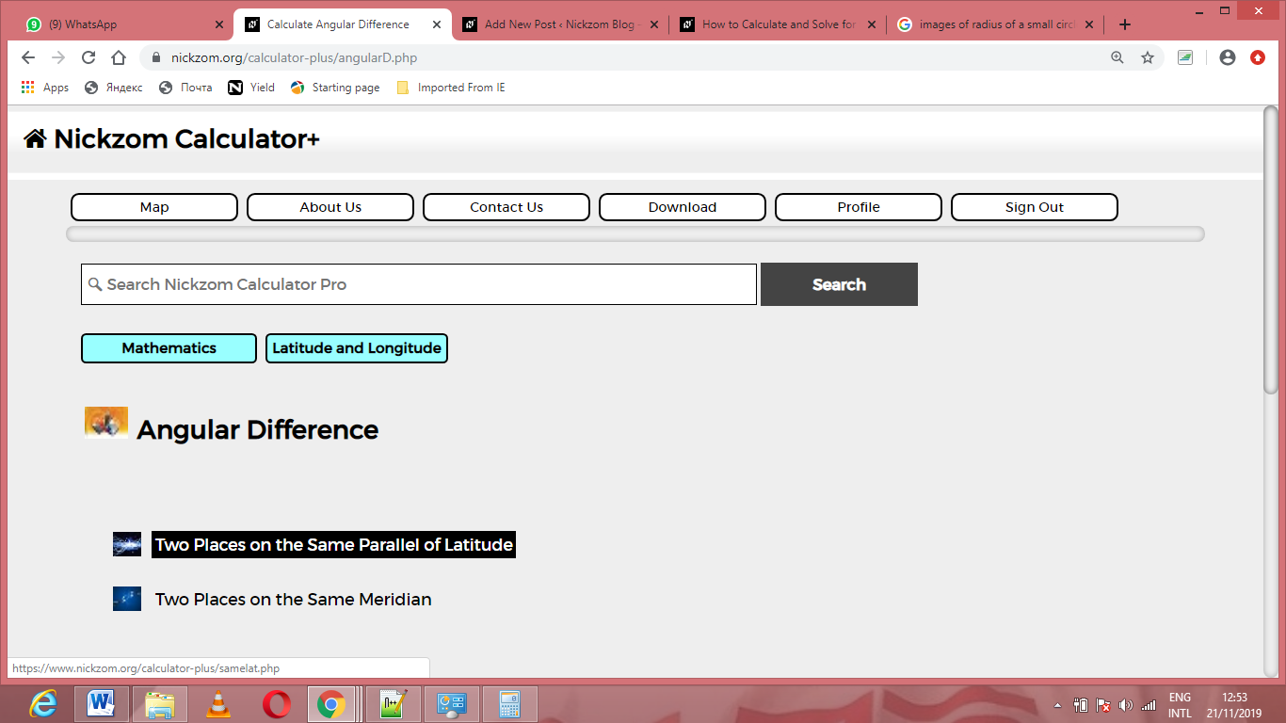Open the Starting page bookmark

coord(335,88)
